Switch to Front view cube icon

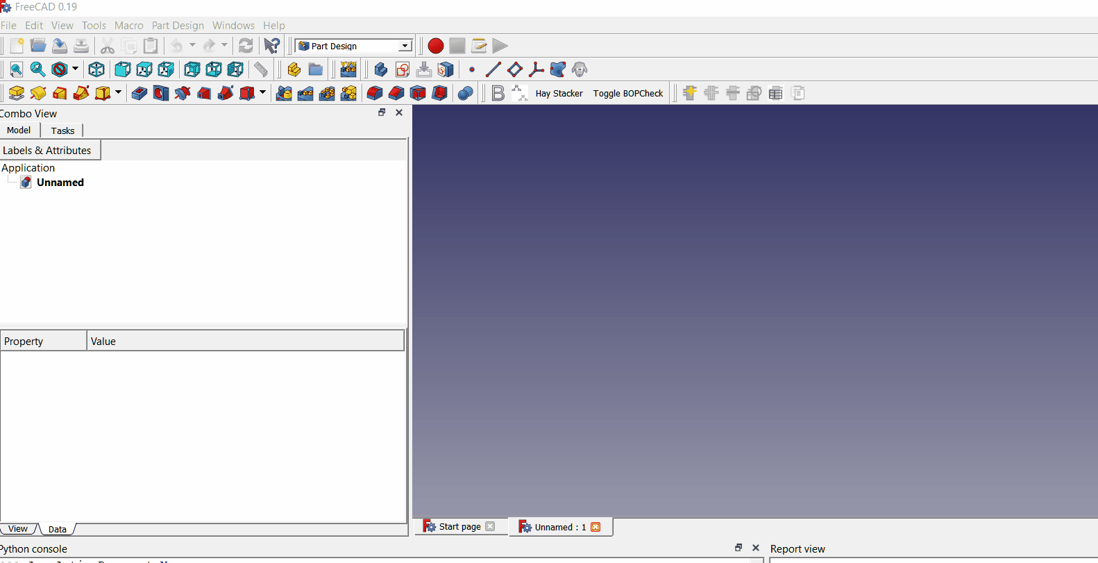pyautogui.click(x=123, y=69)
